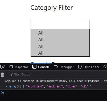Click the Inspector tab icon
This screenshot has height=101, width=107.
(x=11, y=67)
